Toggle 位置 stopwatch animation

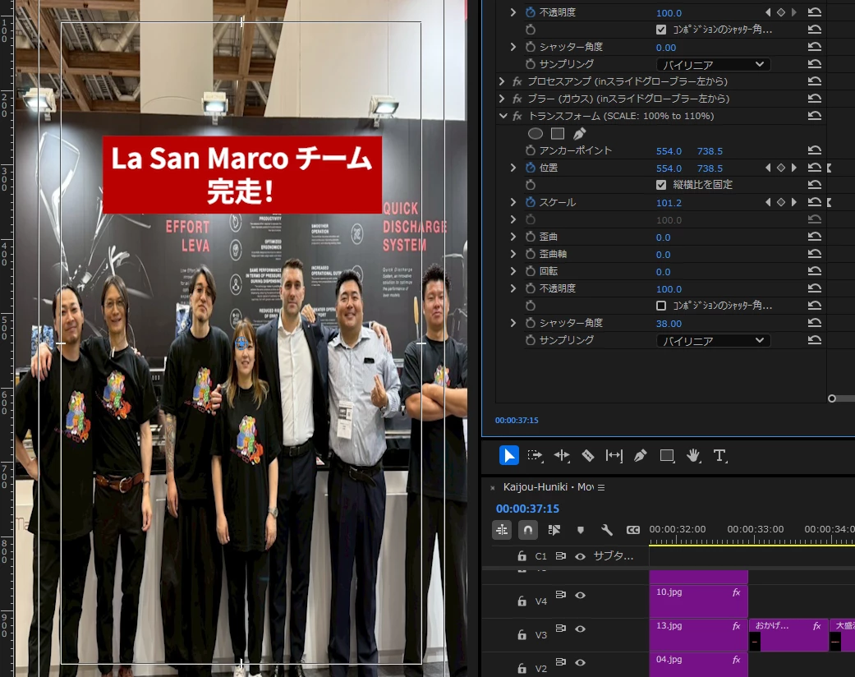tap(530, 168)
